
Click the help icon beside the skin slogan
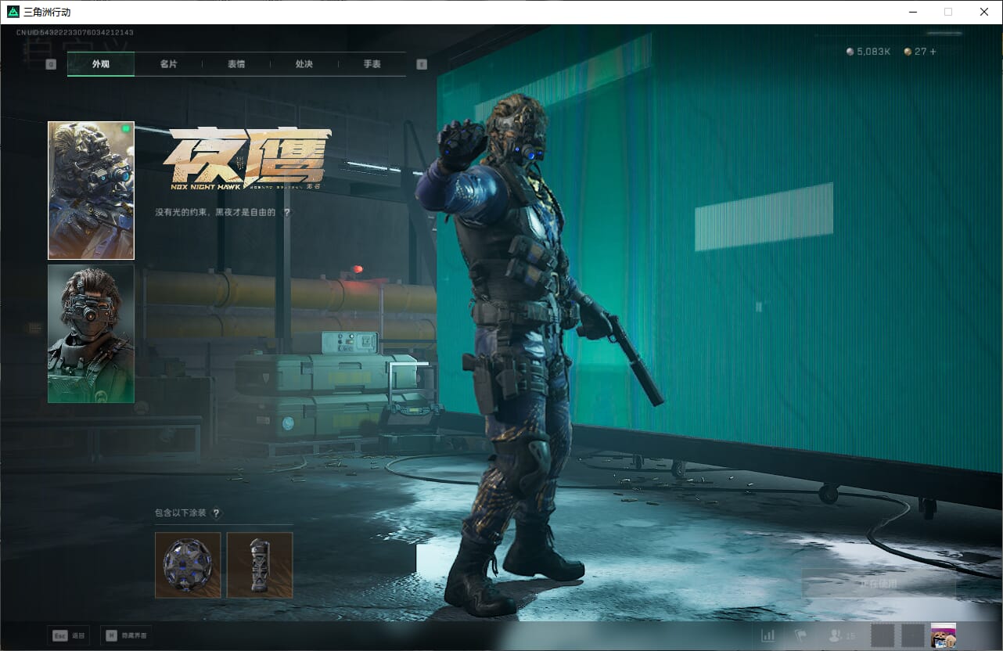pyautogui.click(x=287, y=212)
